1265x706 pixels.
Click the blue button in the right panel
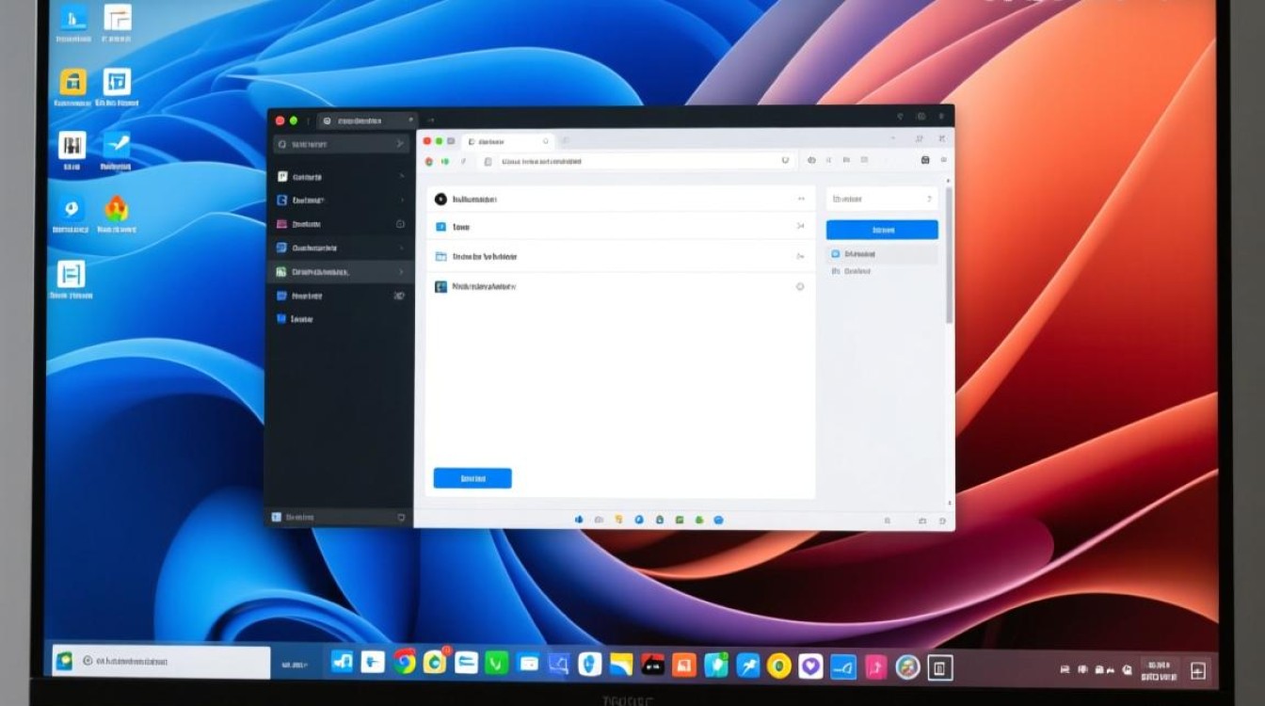882,230
